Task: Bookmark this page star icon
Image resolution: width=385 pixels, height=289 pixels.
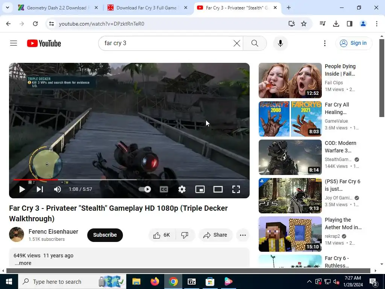Action: pos(304,24)
